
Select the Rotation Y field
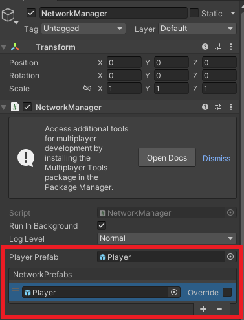coord(172,76)
